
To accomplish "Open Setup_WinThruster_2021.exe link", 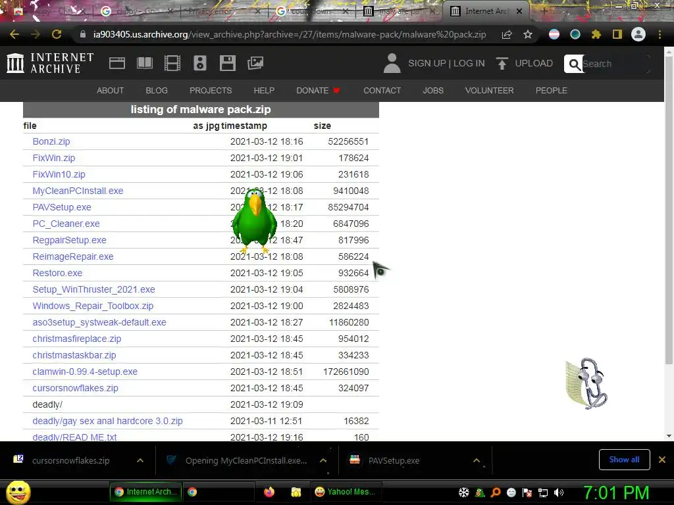I will [x=93, y=289].
